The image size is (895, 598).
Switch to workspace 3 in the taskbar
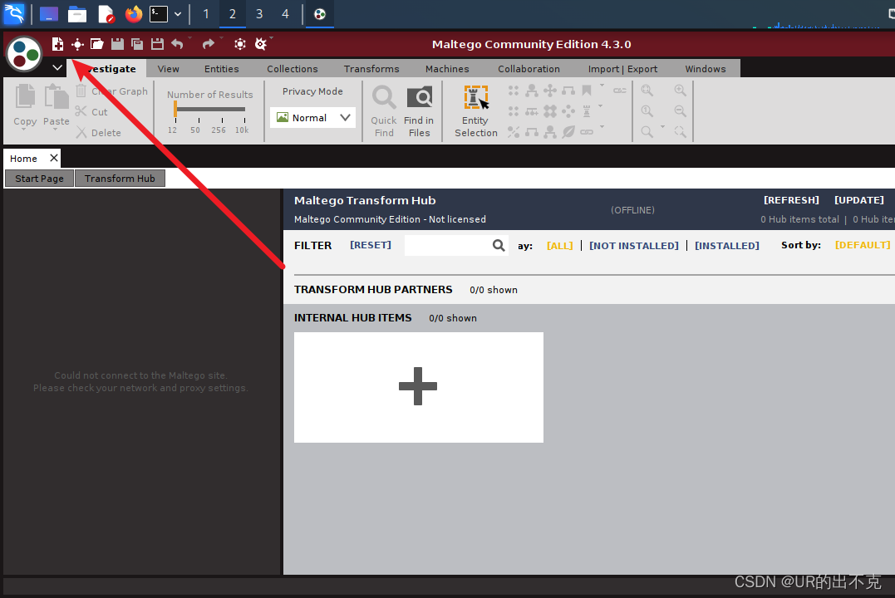click(x=259, y=13)
